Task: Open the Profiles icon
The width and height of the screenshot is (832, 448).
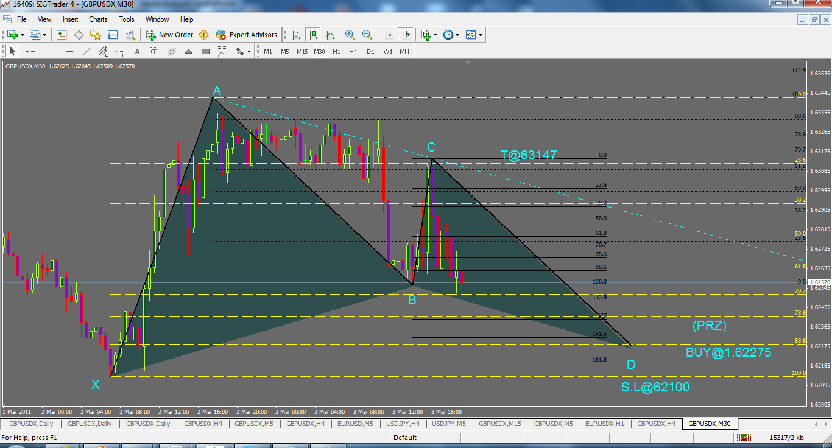Action: tap(35, 35)
